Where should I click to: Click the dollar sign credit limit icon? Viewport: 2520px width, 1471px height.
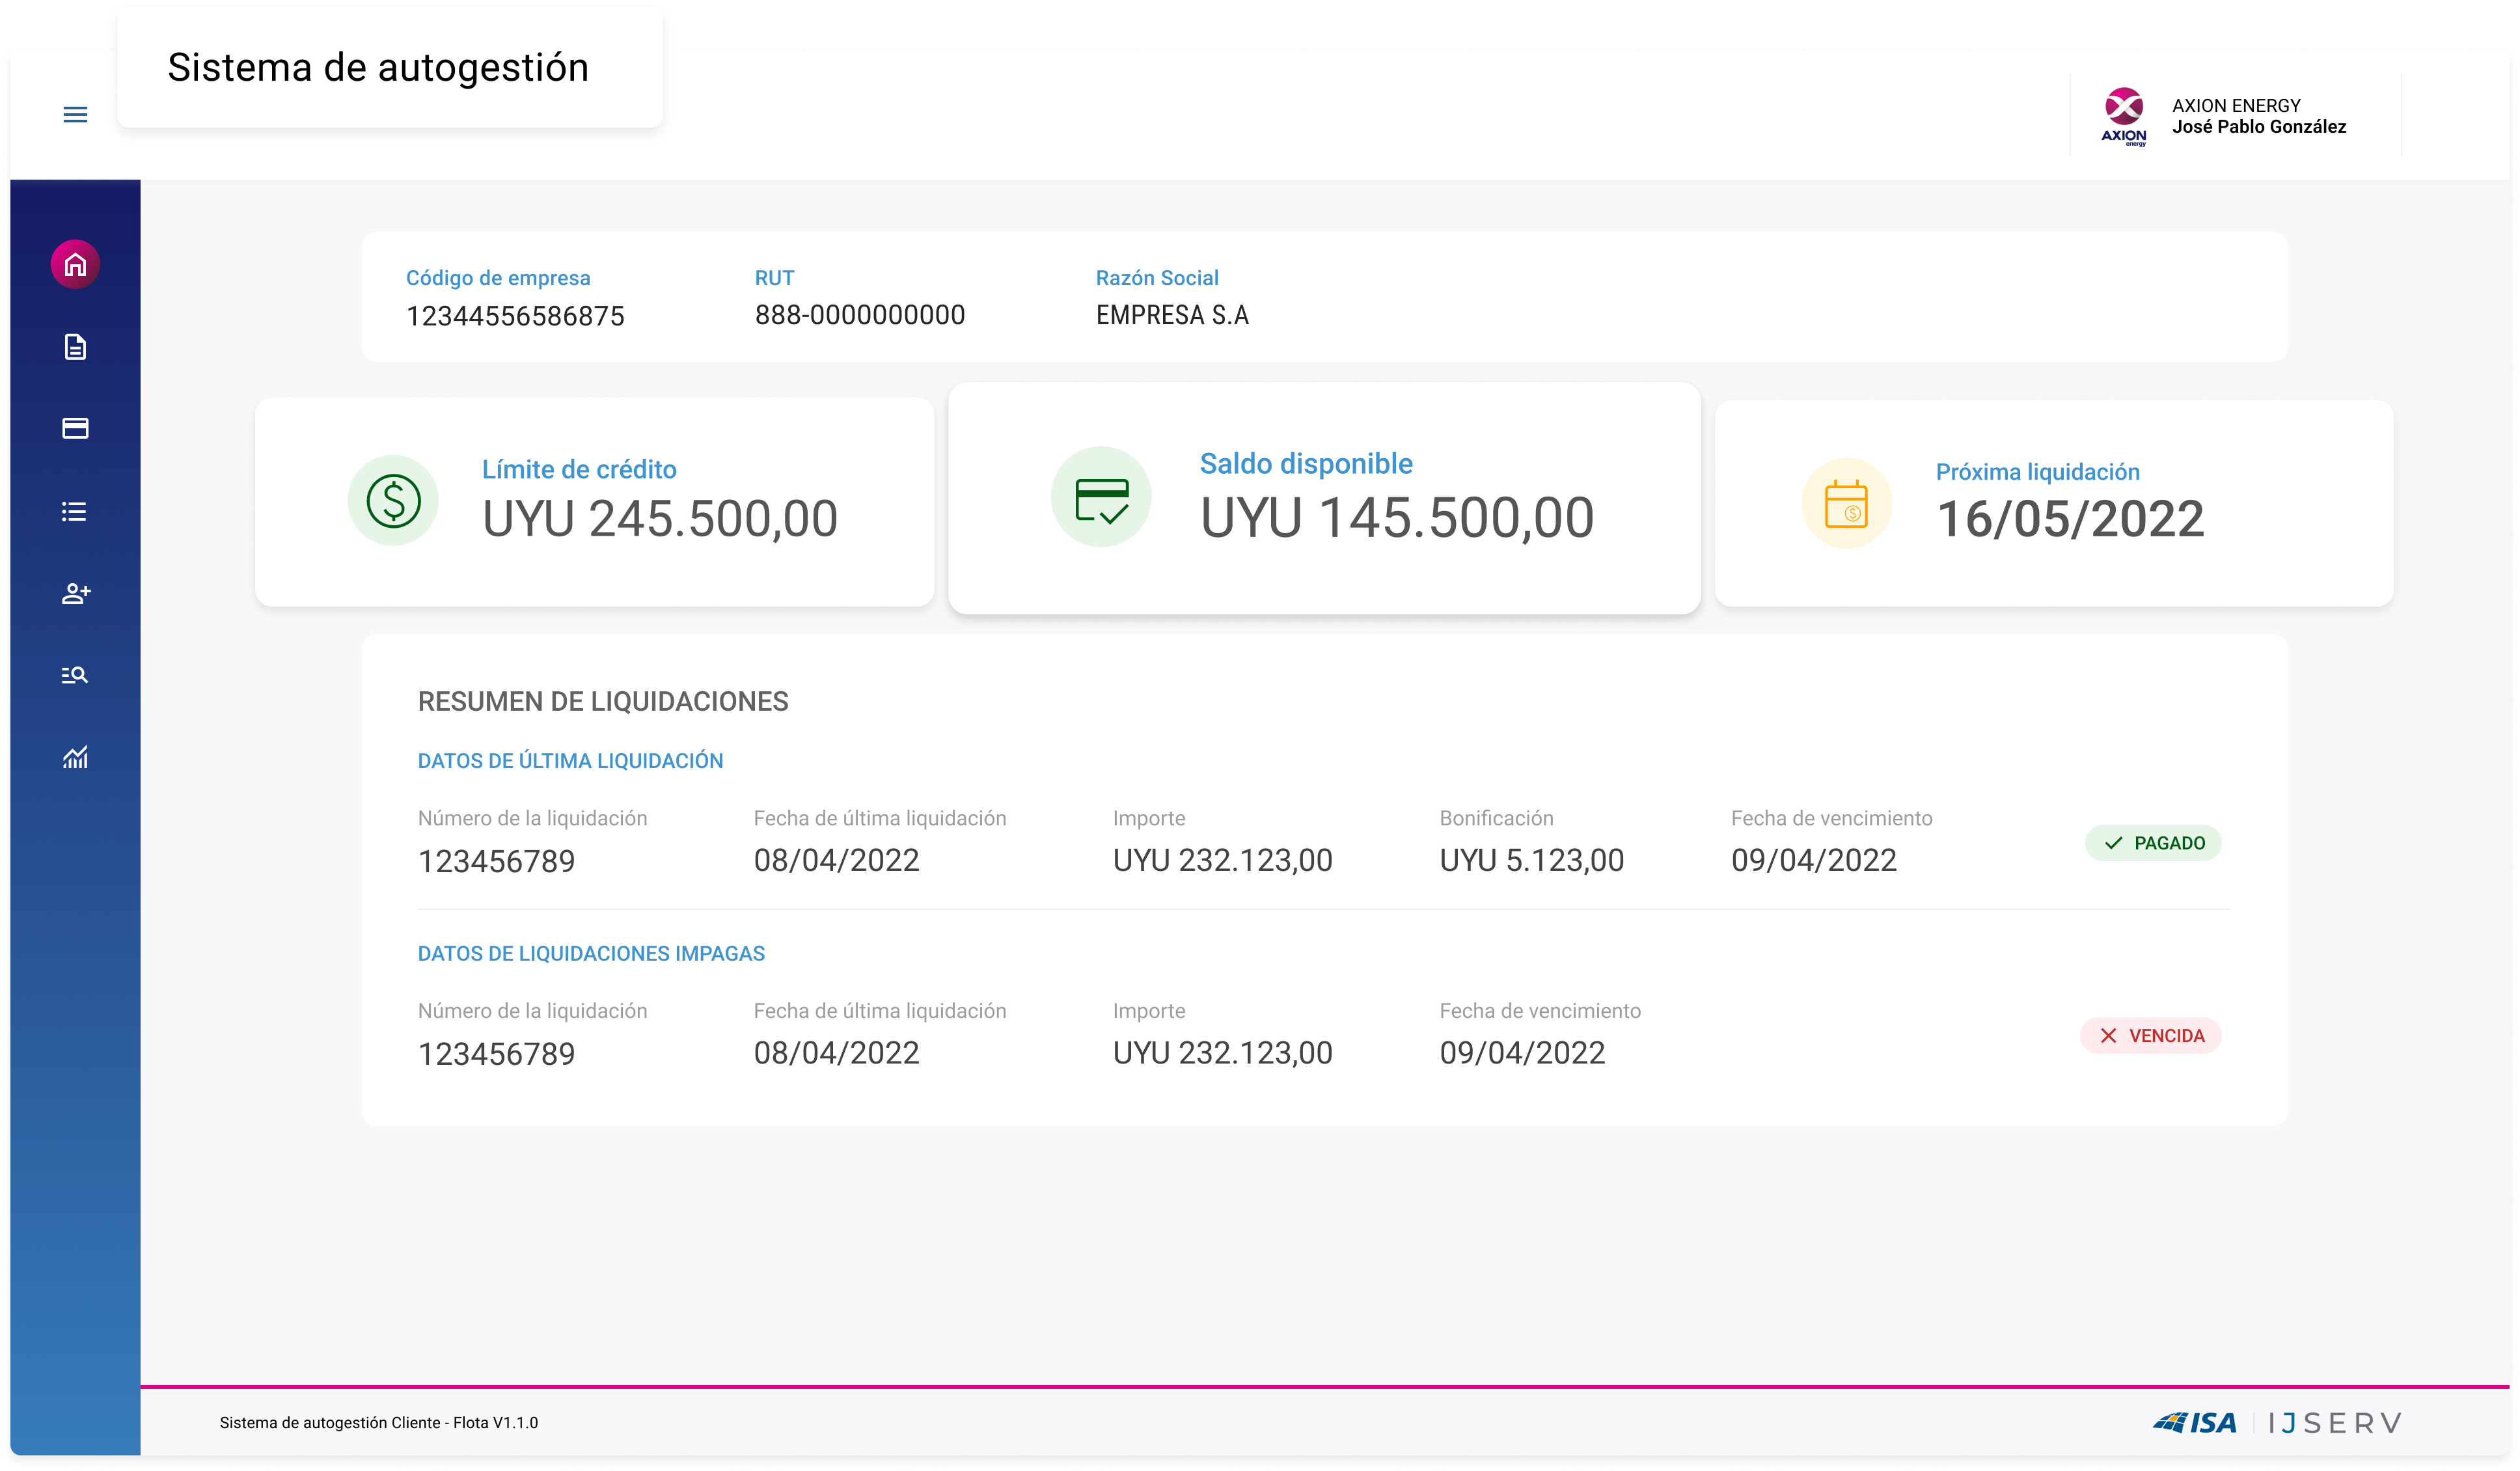[393, 501]
